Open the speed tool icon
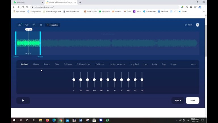The image size is (218, 123). [34, 25]
